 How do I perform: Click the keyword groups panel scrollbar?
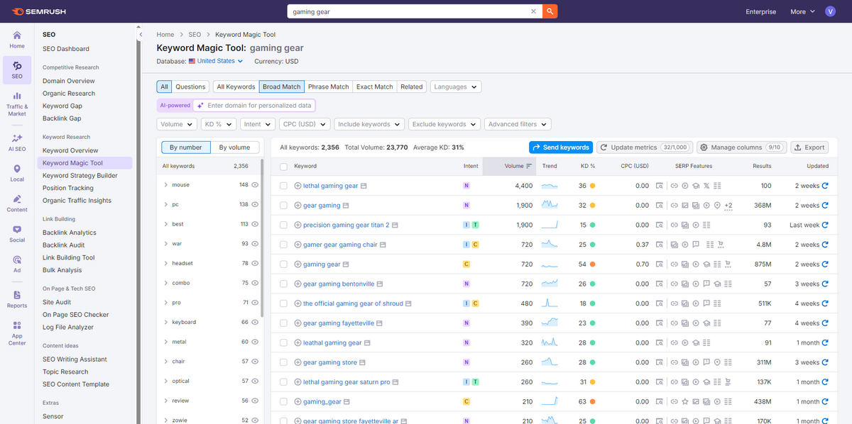coord(262,238)
